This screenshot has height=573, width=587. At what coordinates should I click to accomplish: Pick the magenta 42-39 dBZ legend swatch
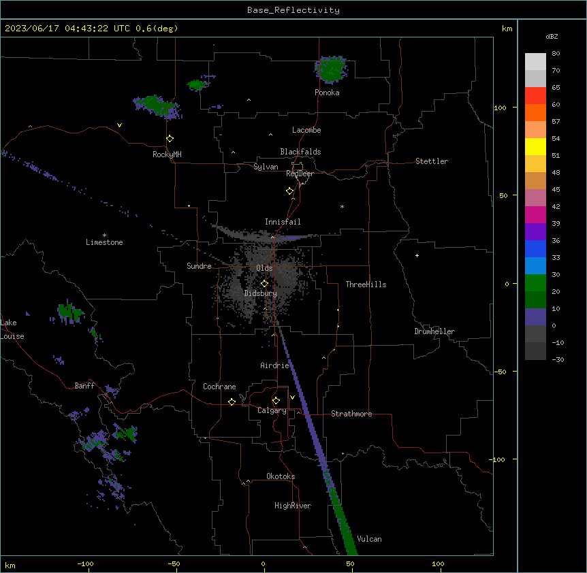pyautogui.click(x=535, y=214)
